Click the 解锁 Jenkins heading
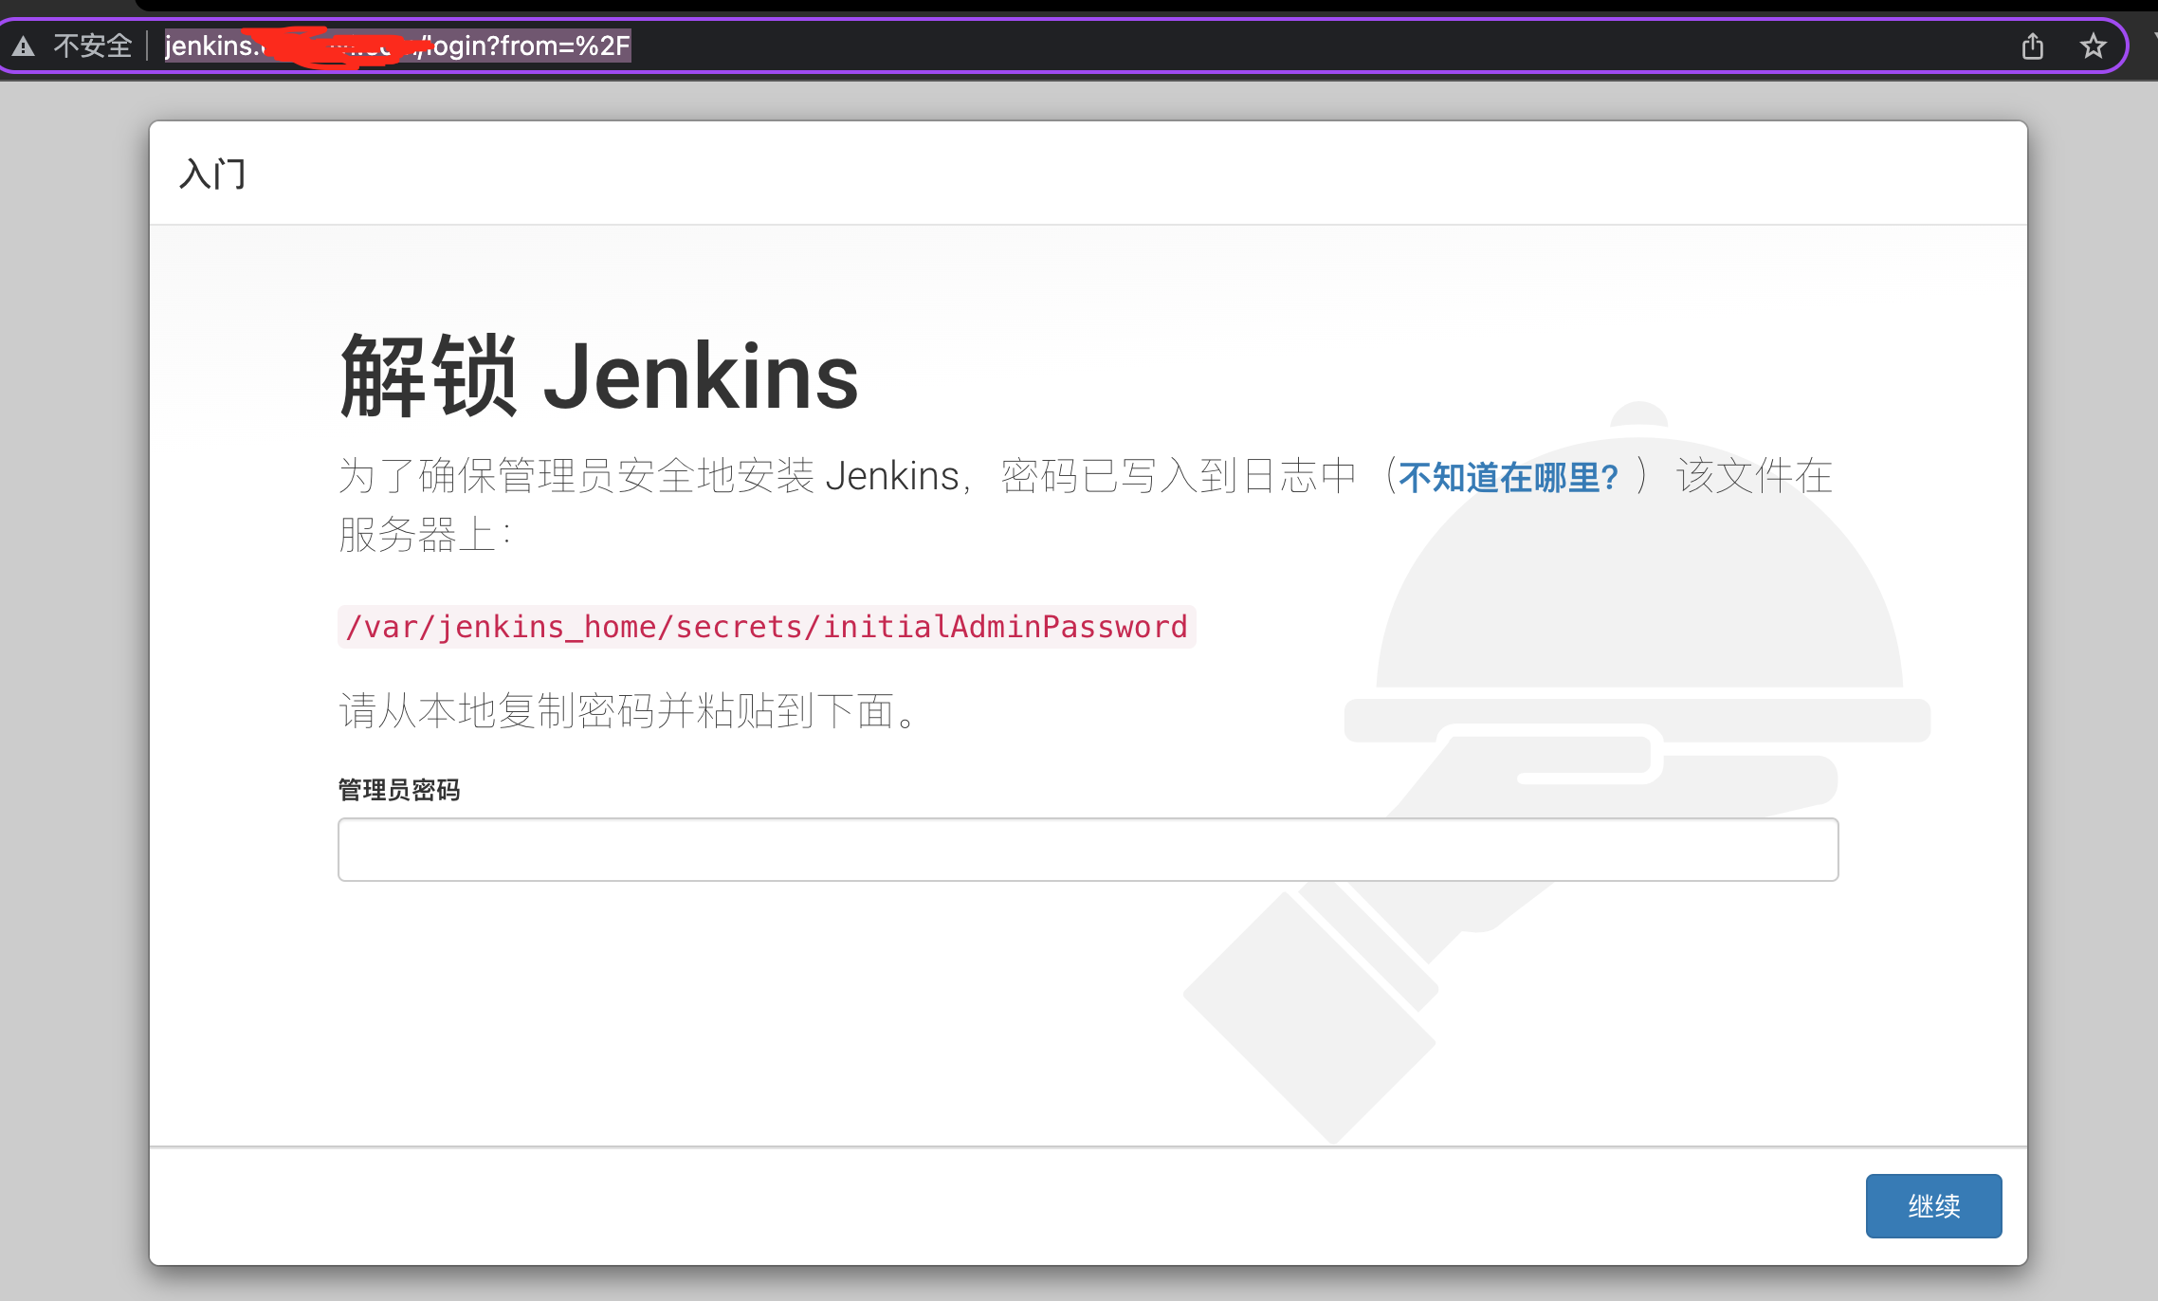This screenshot has width=2158, height=1301. pos(599,376)
